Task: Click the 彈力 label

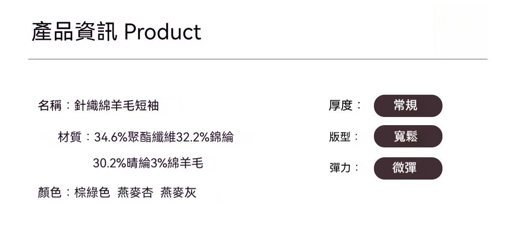Action: pyautogui.click(x=341, y=168)
